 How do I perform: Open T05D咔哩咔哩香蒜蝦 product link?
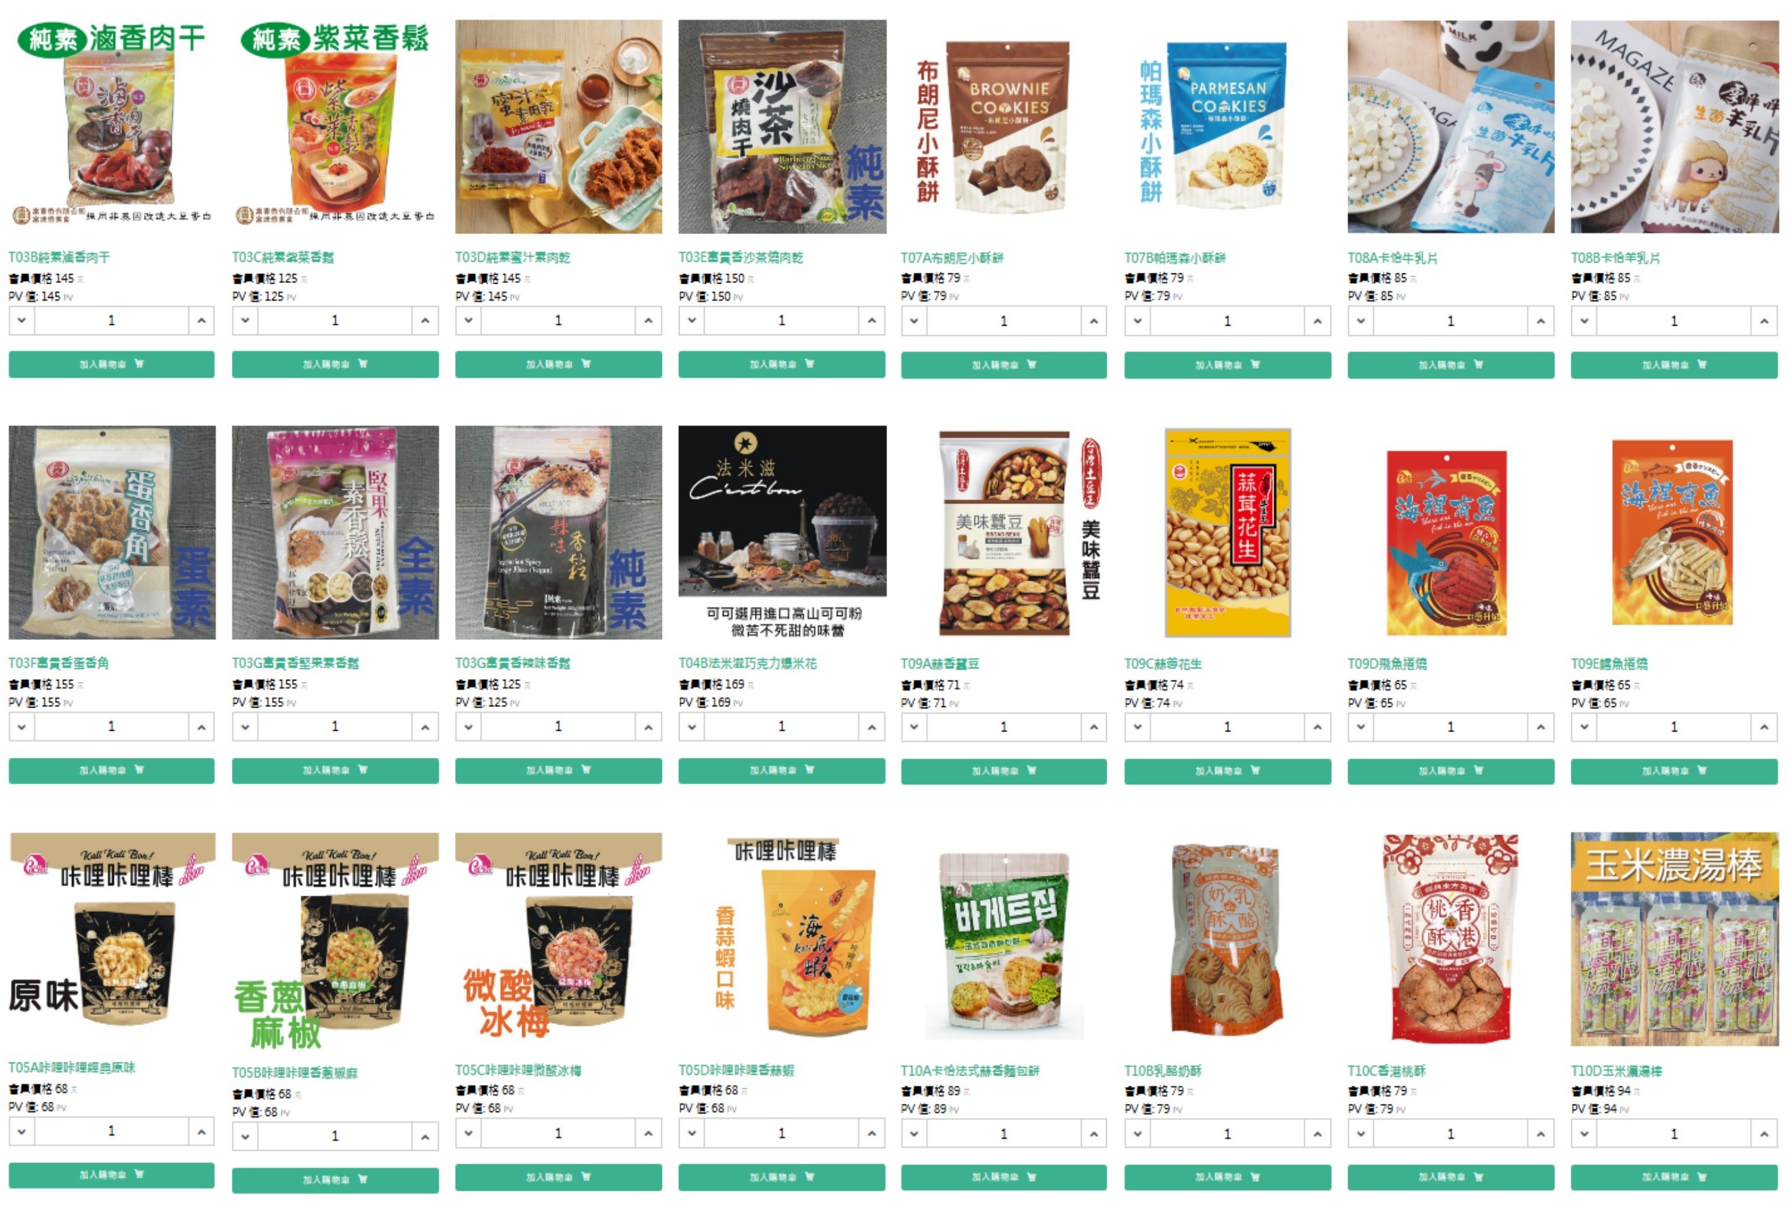[x=736, y=1071]
